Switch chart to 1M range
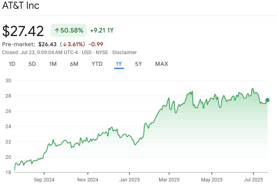 pyautogui.click(x=53, y=64)
